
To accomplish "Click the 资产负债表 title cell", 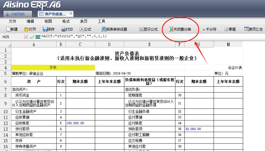I will [127, 56].
